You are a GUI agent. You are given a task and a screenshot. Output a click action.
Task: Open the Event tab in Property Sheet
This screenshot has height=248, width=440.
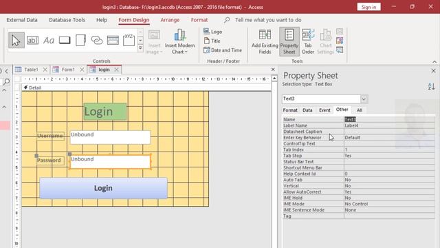[x=324, y=110]
